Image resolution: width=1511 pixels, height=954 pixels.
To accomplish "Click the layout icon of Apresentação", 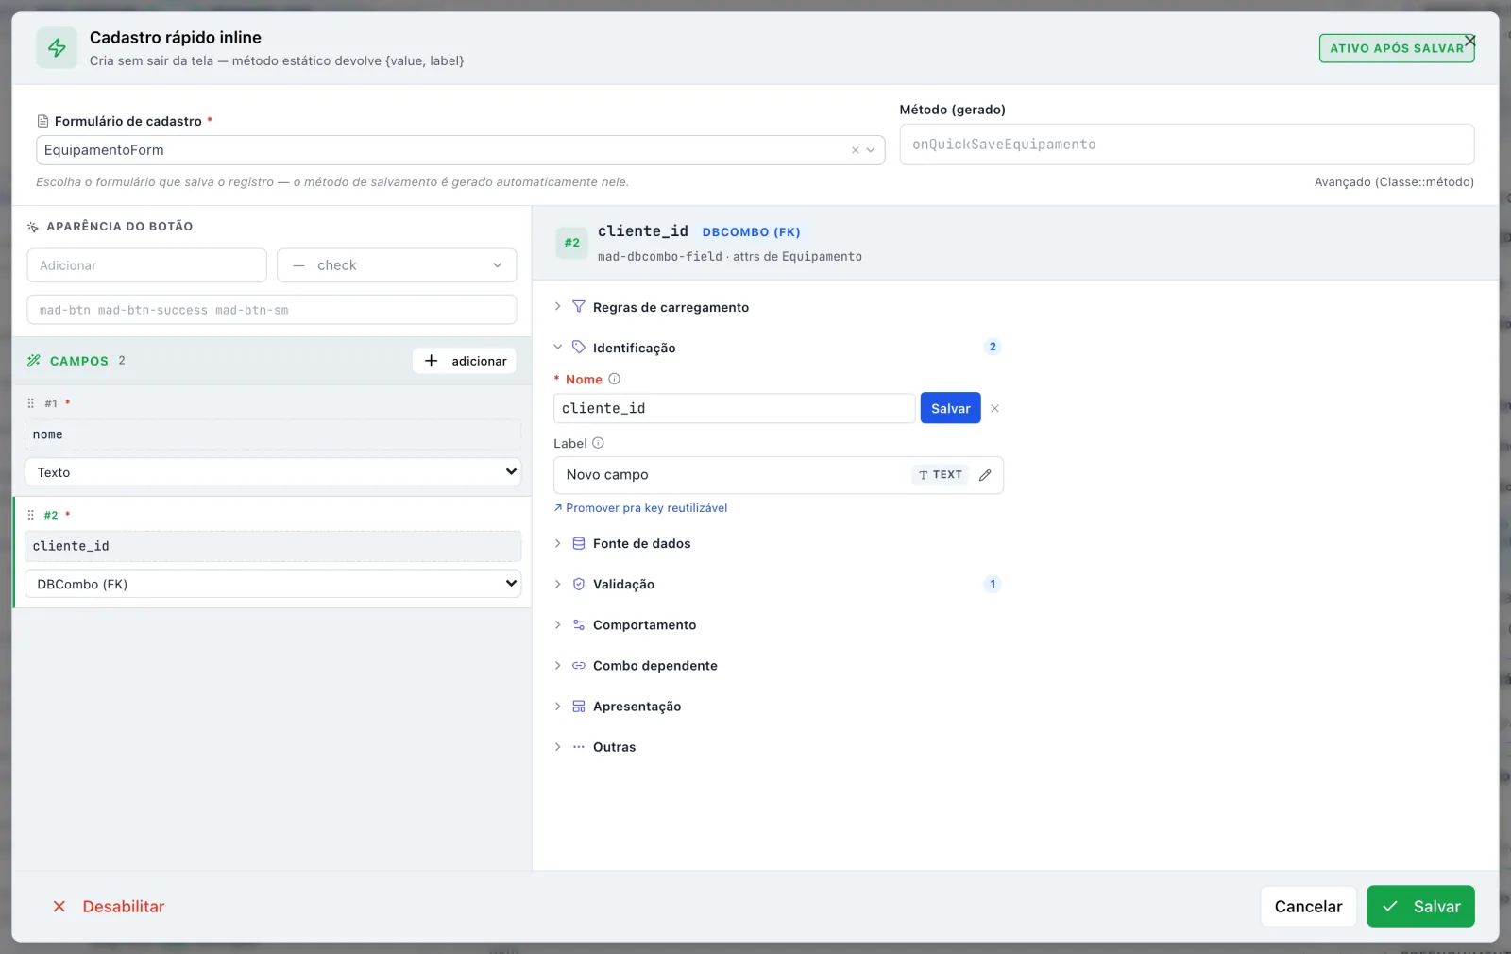I will pyautogui.click(x=579, y=706).
